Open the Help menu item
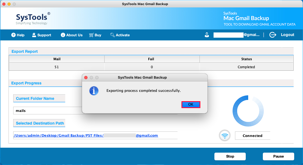Image resolution: width=303 pixels, height=165 pixels. pyautogui.click(x=20, y=35)
